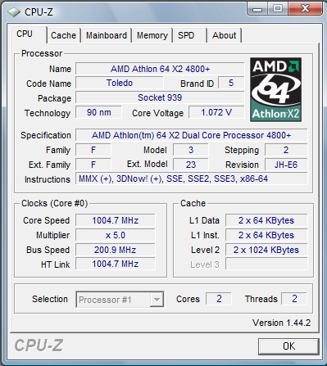Click the Level 2 value 2 x 1024 KBytes
Image resolution: width=327 pixels, height=366 pixels.
point(266,250)
